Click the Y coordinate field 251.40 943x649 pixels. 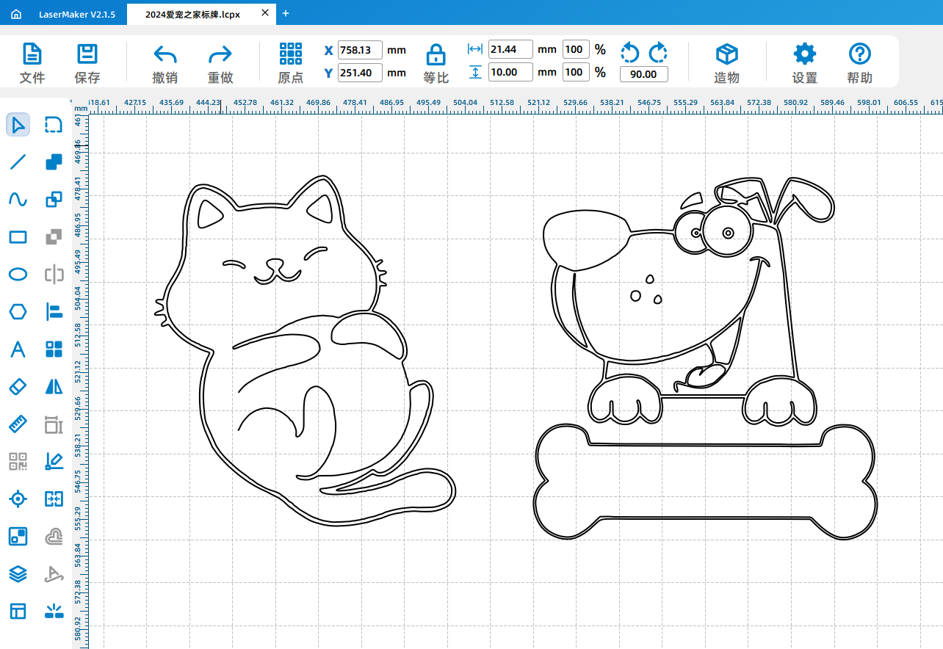(360, 73)
